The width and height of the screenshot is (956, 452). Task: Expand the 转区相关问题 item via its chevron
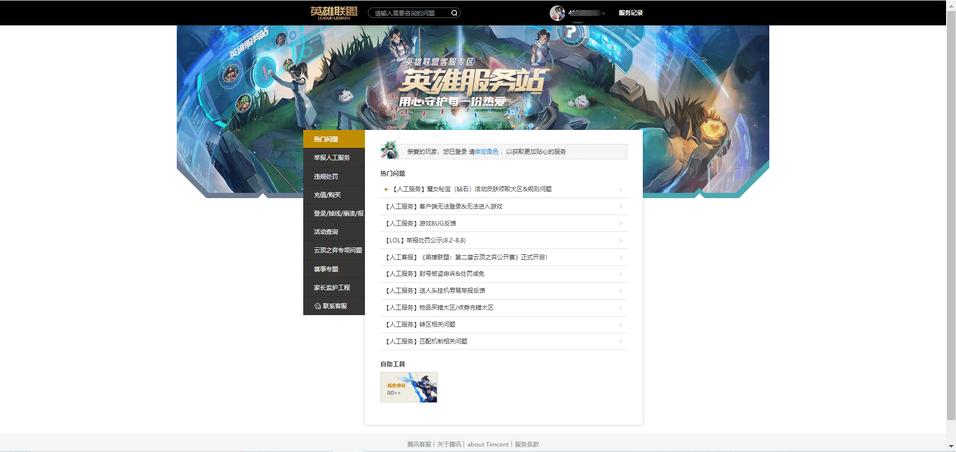620,325
